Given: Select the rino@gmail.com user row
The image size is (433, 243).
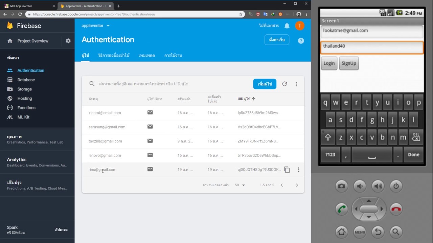Looking at the screenshot, I should pos(193,169).
